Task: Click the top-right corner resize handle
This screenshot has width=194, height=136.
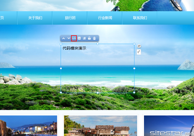Action: 134,44
